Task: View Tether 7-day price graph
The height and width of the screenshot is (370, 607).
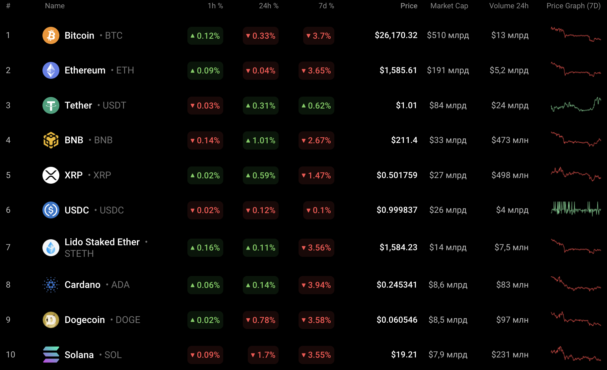Action: [575, 105]
